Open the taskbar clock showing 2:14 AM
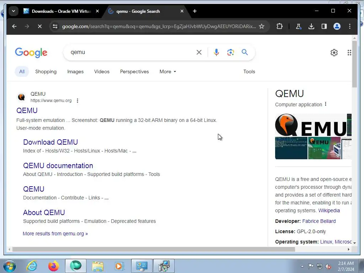Viewport: 364px width, 273px height. (x=346, y=266)
